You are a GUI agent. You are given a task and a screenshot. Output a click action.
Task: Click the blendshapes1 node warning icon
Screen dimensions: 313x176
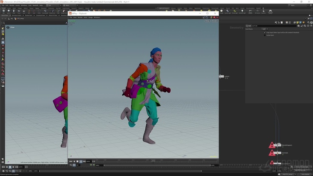pyautogui.click(x=272, y=145)
